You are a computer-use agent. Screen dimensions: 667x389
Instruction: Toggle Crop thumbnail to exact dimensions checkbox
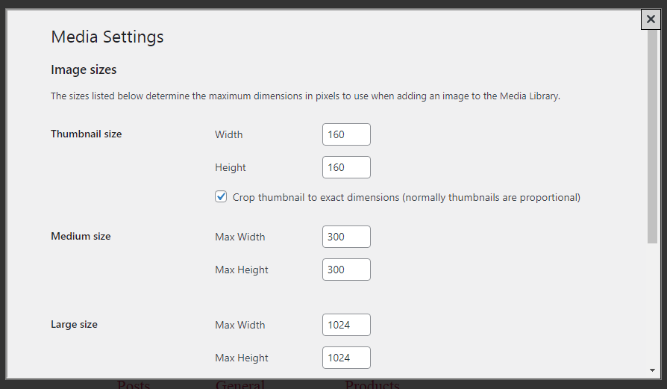[221, 197]
